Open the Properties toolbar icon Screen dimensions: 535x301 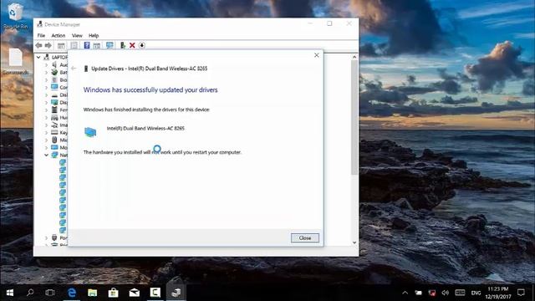[x=74, y=45]
